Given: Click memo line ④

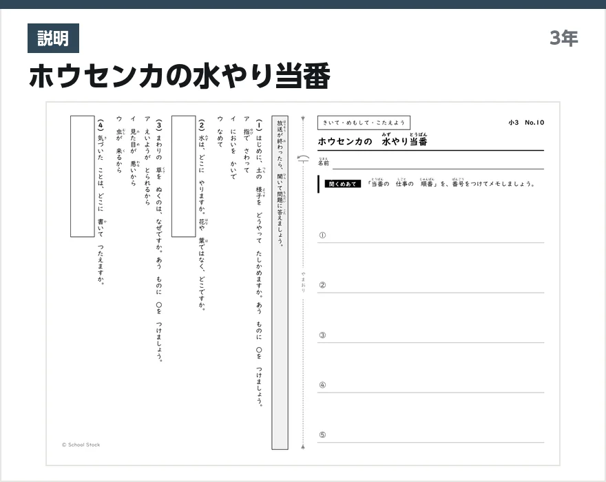Looking at the screenshot, I should point(430,385).
